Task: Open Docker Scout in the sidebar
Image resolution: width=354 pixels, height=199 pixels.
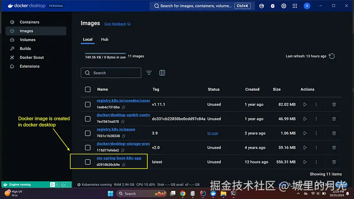Action: click(x=31, y=57)
